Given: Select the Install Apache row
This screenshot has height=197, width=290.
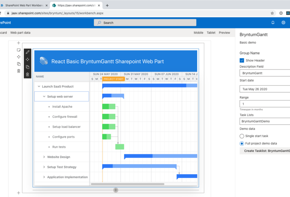Looking at the screenshot, I should (x=62, y=107).
